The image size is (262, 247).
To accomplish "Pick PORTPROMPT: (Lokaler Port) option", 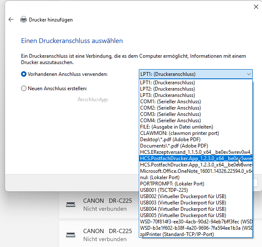I will pos(196,184).
